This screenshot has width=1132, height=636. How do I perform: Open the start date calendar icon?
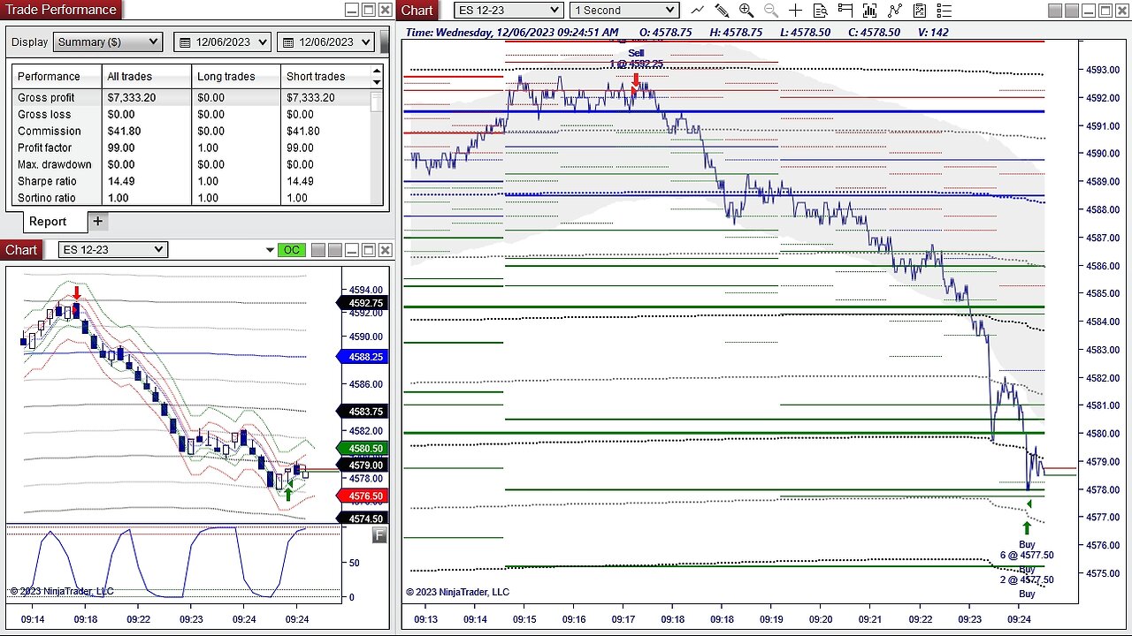185,42
